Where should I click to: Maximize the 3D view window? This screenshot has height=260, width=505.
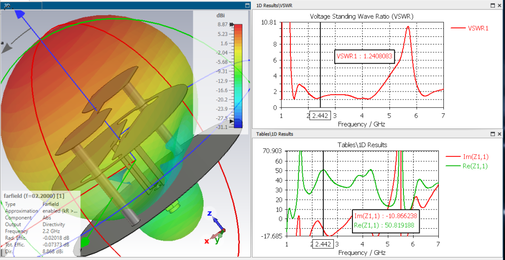247,5
